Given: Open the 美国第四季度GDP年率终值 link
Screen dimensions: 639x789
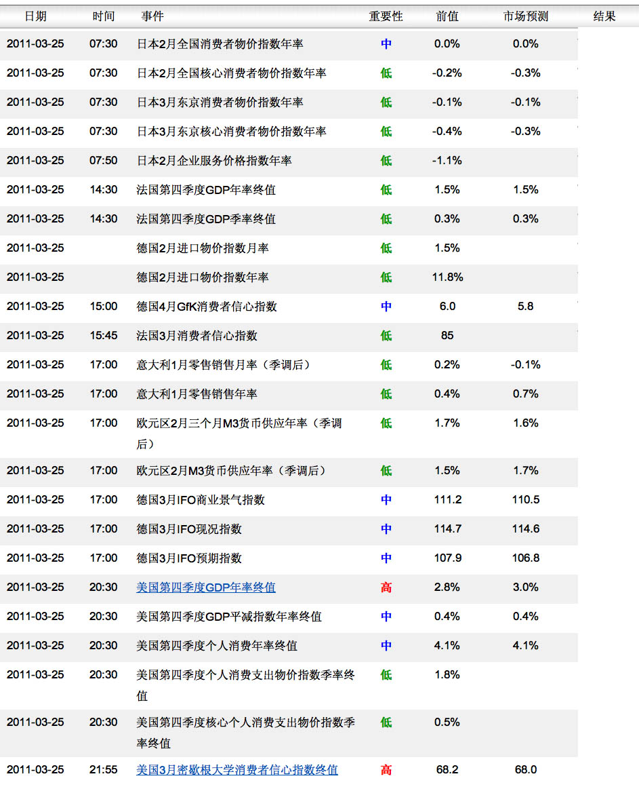Looking at the screenshot, I should tap(205, 588).
